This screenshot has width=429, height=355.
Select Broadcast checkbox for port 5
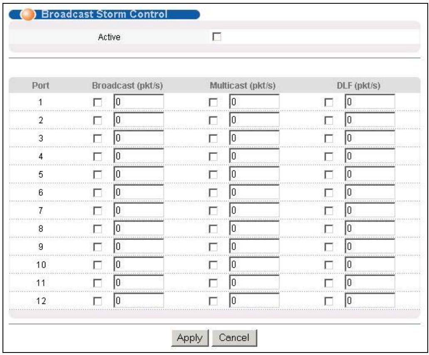click(97, 175)
